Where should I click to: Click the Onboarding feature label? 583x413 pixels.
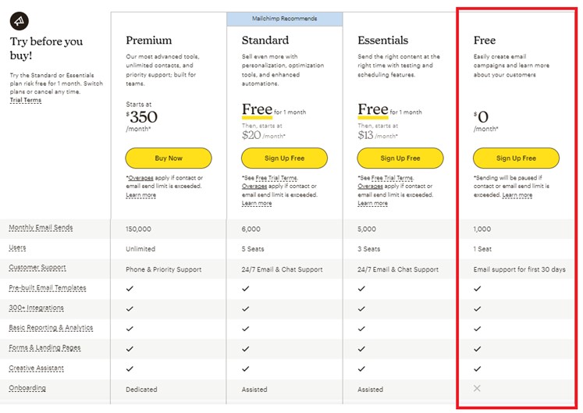(x=27, y=388)
